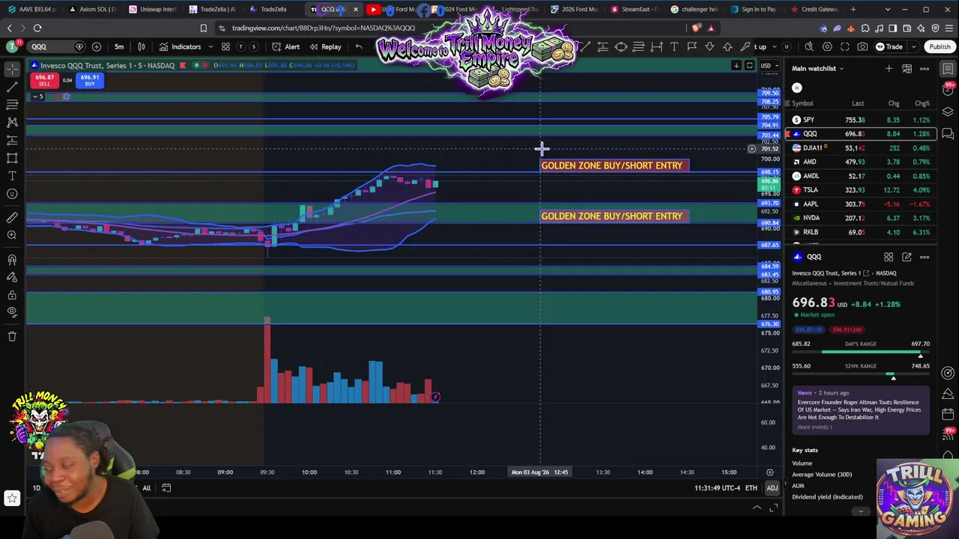This screenshot has height=539, width=959.
Task: Select the 1D date range
Action: point(36,488)
